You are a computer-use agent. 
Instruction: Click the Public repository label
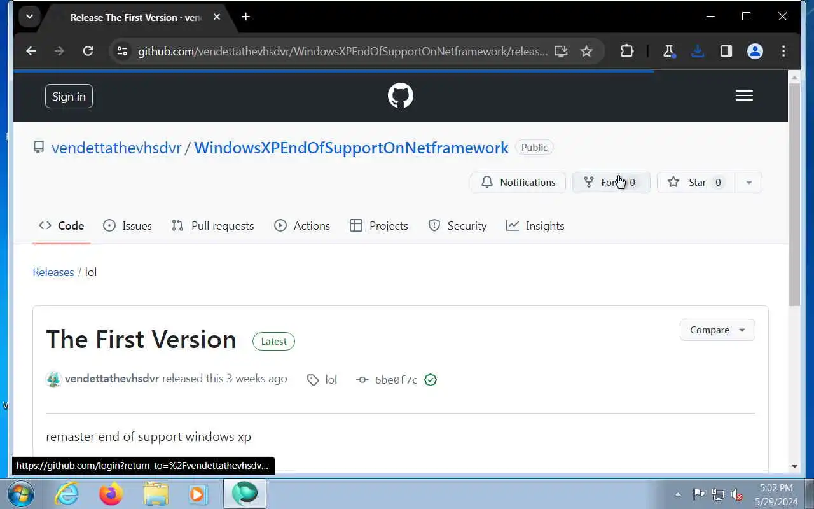tap(534, 148)
